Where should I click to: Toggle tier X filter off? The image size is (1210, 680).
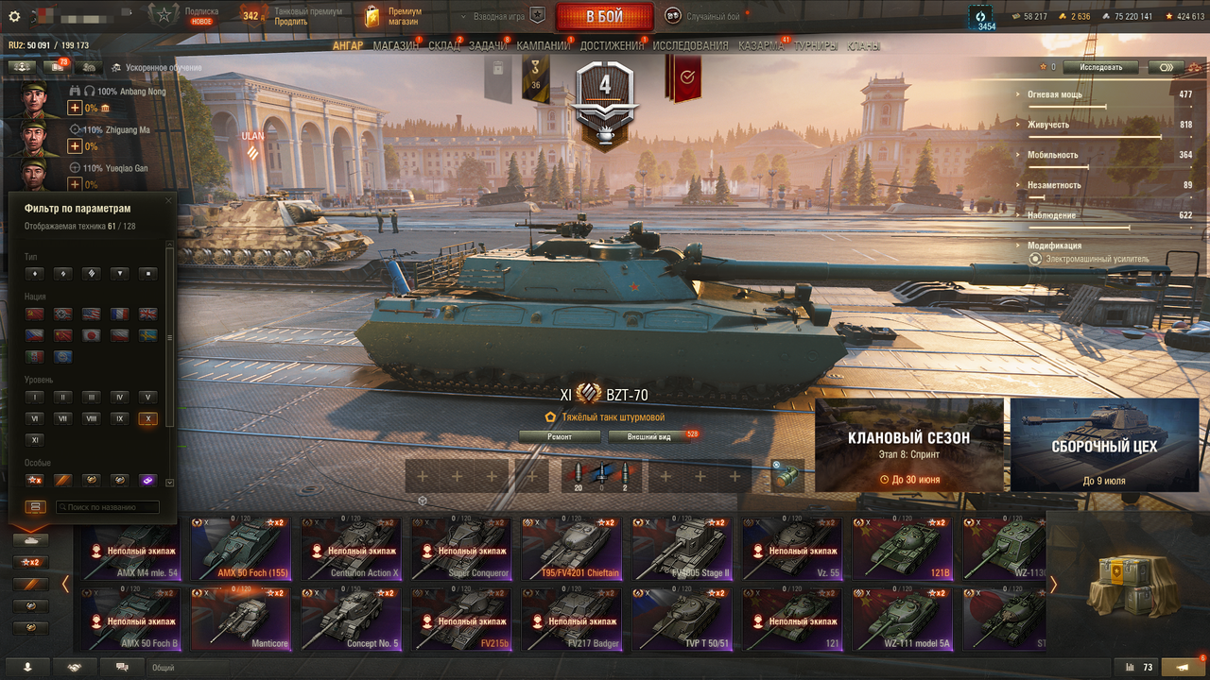click(x=147, y=418)
